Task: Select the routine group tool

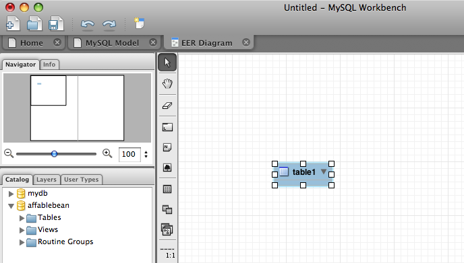Action: (x=167, y=229)
